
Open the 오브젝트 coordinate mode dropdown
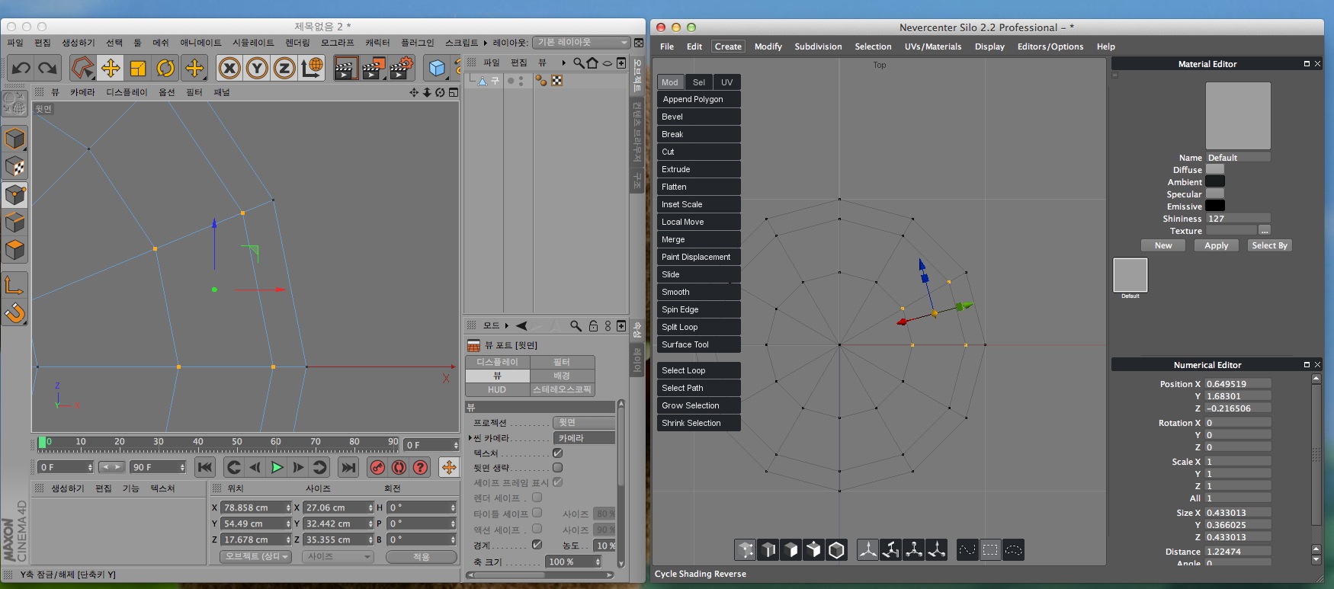[257, 556]
